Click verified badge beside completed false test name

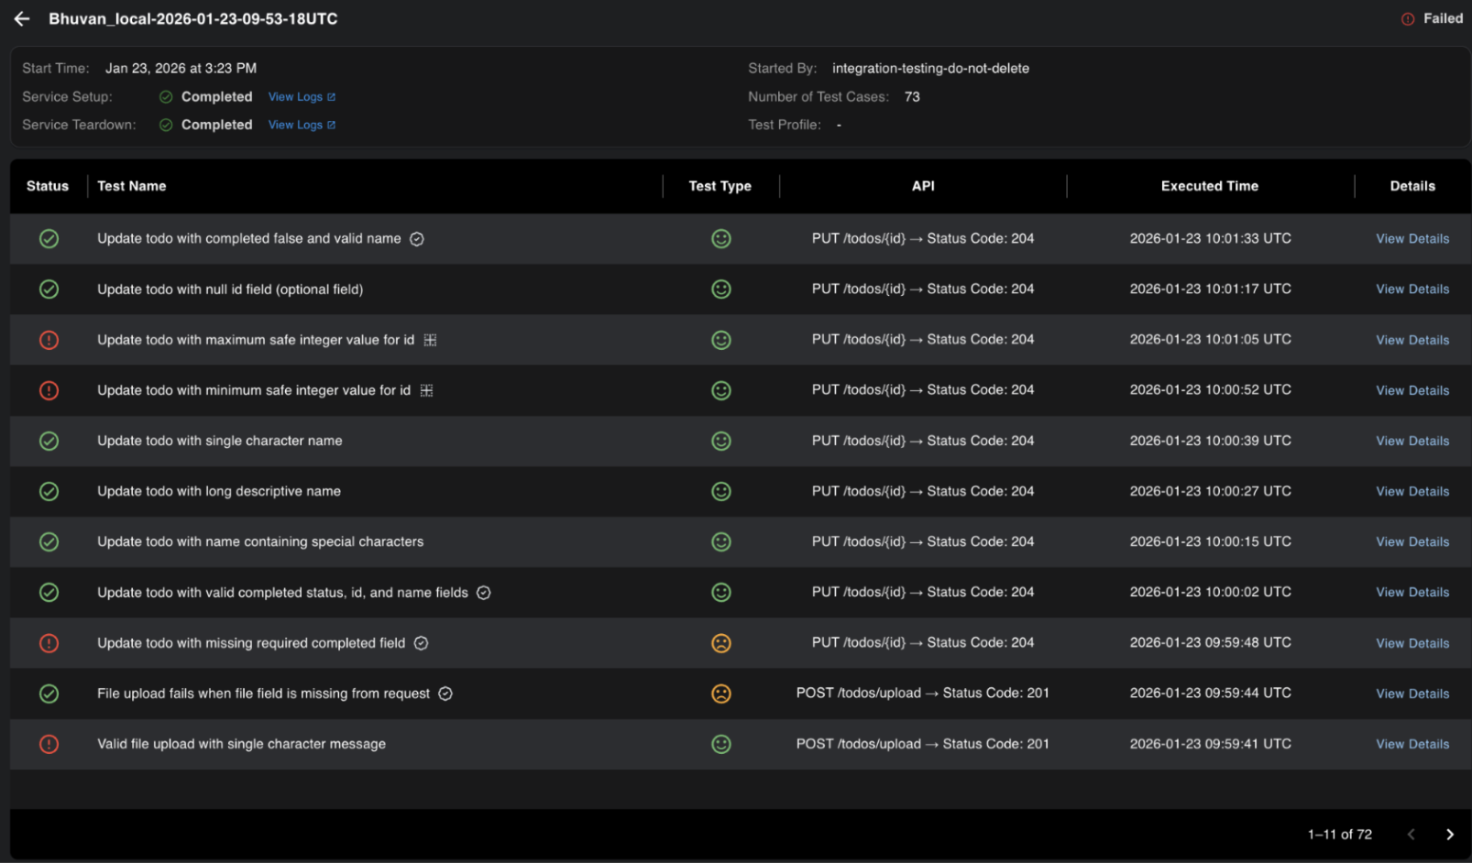click(417, 239)
